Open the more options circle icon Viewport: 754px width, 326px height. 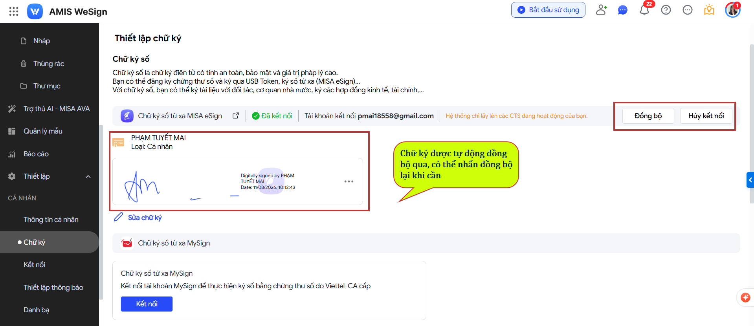coord(688,10)
